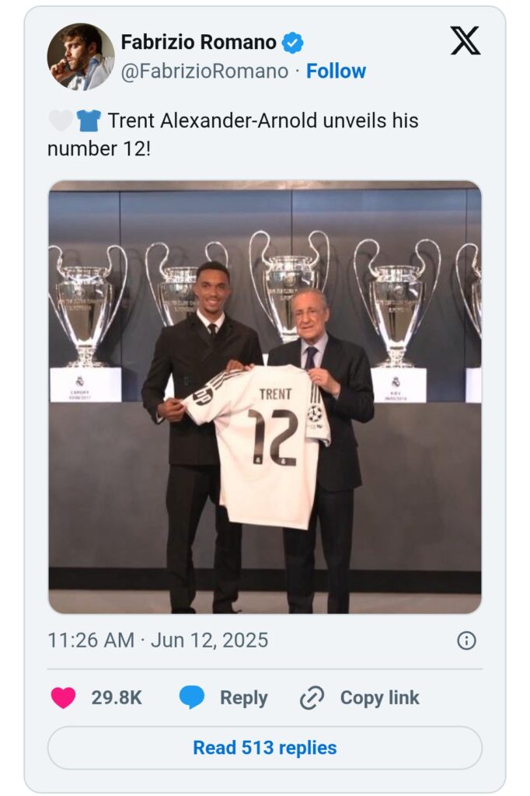530x796 pixels.
Task: Click the 11:26 AM · Jun 12, 2025 timestamp
Action: [x=158, y=641]
